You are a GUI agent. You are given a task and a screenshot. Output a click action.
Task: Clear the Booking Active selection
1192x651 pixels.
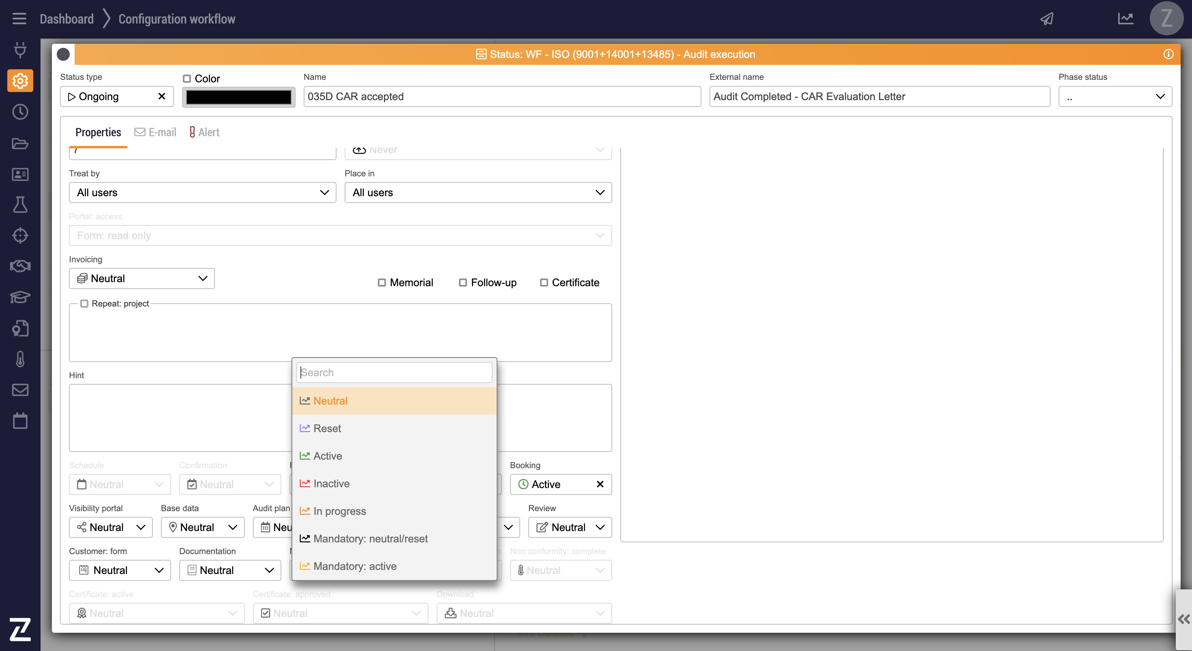click(x=600, y=484)
